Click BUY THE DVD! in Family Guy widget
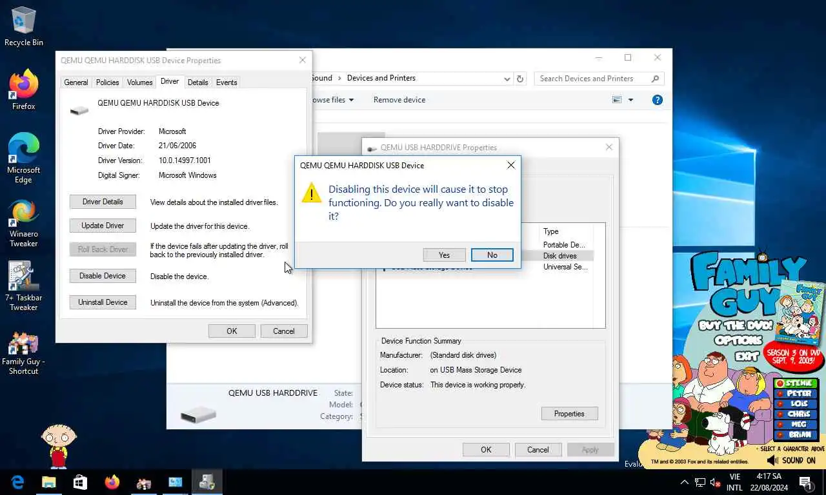The width and height of the screenshot is (826, 495). click(735, 326)
